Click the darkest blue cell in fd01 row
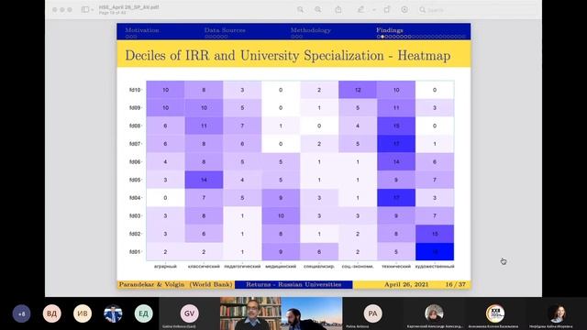Image resolution: width=587 pixels, height=330 pixels. point(435,252)
